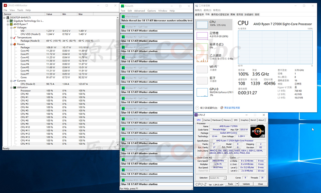Image resolution: width=321 pixels, height=193 pixels.
Task: Click the Currents waveform icon
Action: [x=15, y=81]
